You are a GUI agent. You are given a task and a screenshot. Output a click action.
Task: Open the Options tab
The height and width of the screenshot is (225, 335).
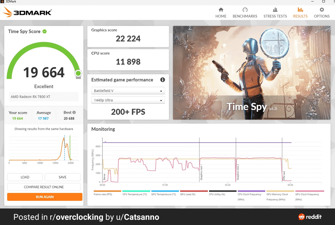(322, 13)
